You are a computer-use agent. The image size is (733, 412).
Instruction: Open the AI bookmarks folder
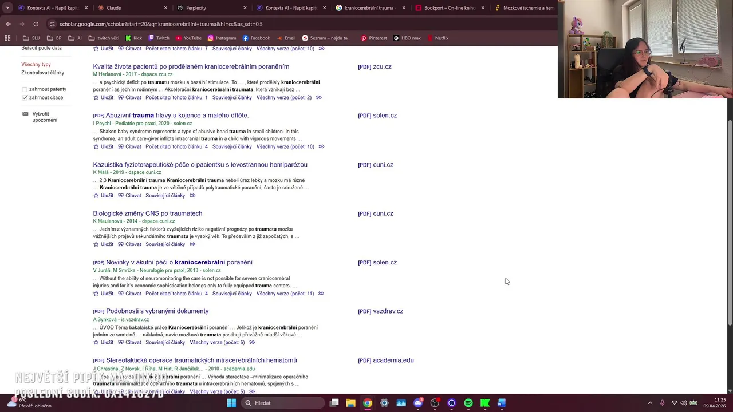(75, 38)
